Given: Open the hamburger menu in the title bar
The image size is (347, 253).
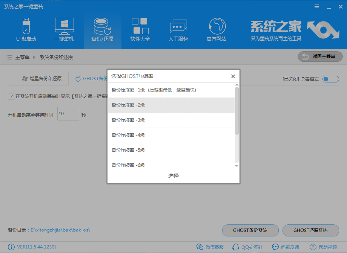Looking at the screenshot, I should click(316, 6).
